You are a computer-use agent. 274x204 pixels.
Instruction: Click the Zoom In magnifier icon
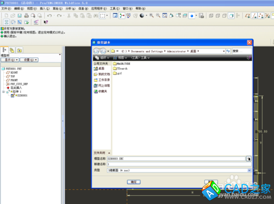[151, 16]
